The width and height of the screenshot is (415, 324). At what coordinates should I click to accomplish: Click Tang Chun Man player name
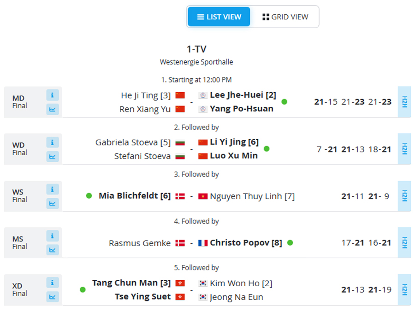[131, 283]
